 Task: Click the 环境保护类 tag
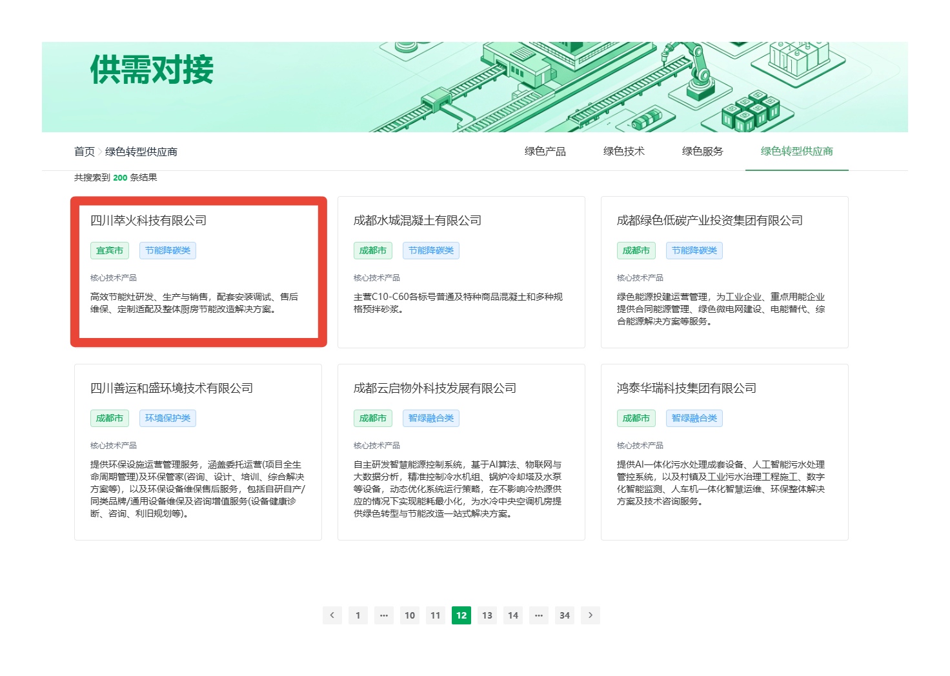(x=168, y=418)
